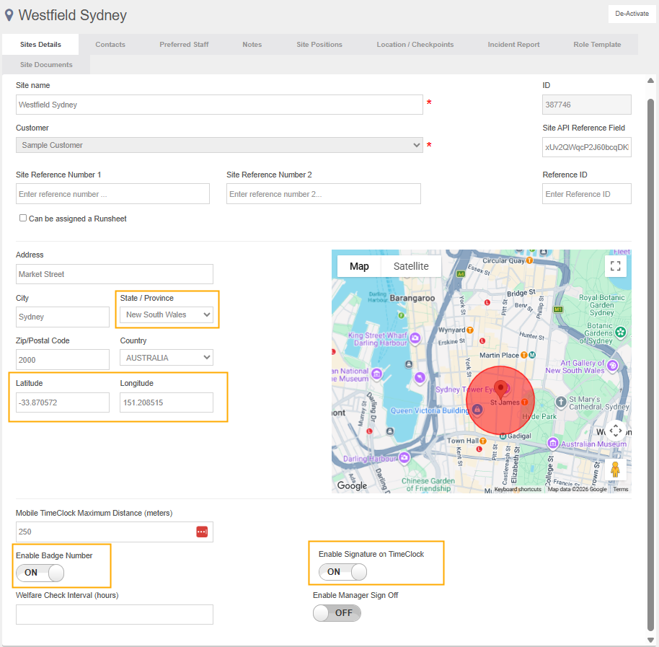Toggle Enable Signature on TimeClock switch
The height and width of the screenshot is (647, 659).
tap(342, 572)
